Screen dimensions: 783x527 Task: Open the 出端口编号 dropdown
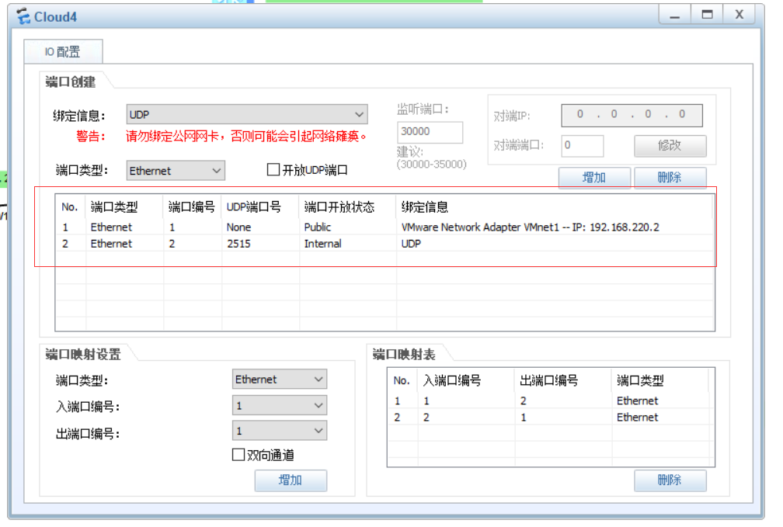[x=279, y=431]
